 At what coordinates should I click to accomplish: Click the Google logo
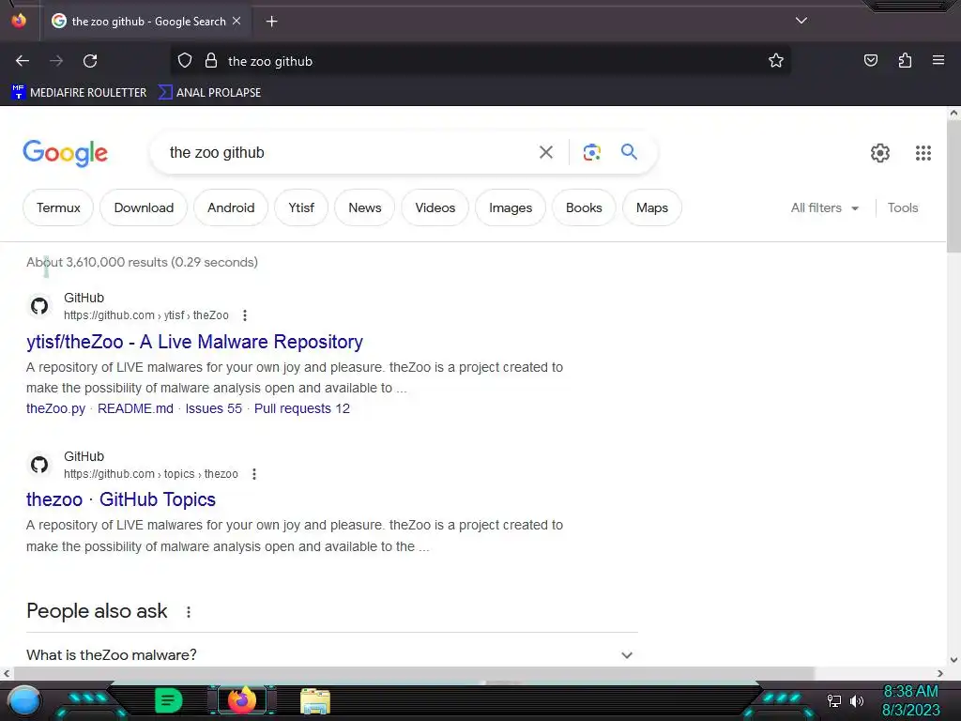[65, 153]
